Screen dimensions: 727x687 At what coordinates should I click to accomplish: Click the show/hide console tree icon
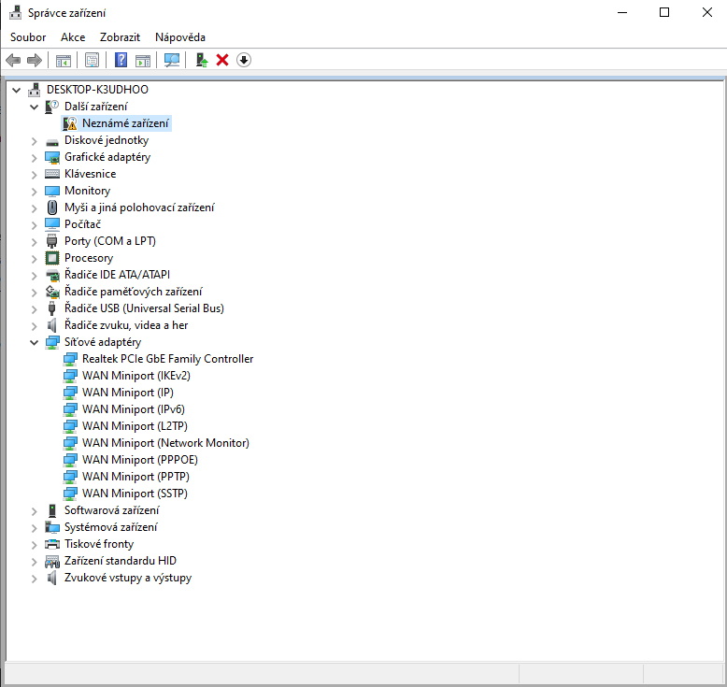(x=64, y=60)
